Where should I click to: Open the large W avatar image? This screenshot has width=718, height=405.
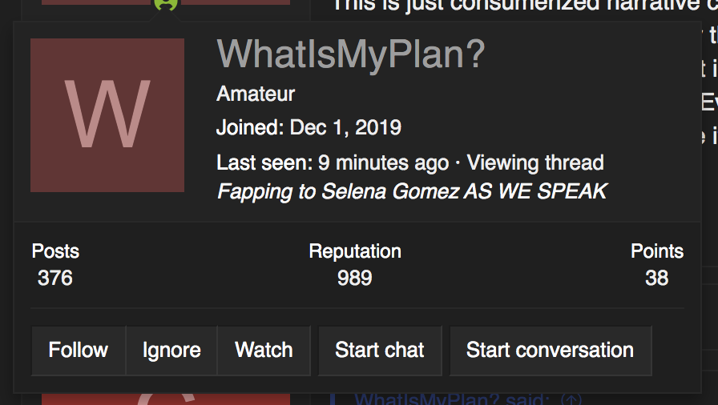point(107,115)
